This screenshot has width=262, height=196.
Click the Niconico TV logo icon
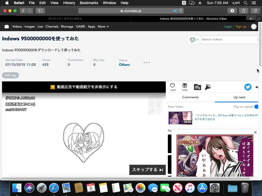click(6, 27)
